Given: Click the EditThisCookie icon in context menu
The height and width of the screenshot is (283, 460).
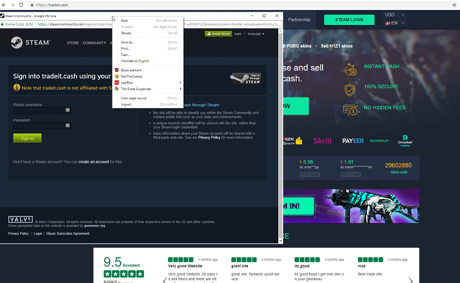Looking at the screenshot, I should (117, 76).
